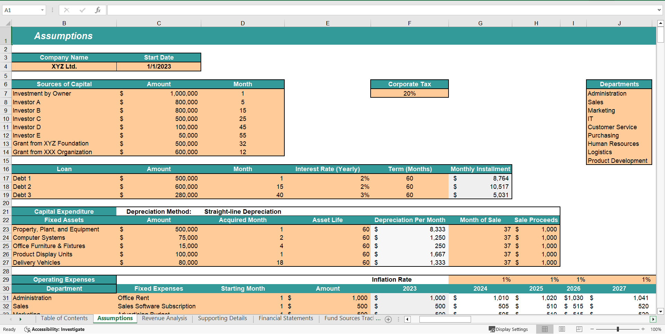Adjust the zoom level slider
Image resolution: width=665 pixels, height=334 pixels.
pos(618,329)
